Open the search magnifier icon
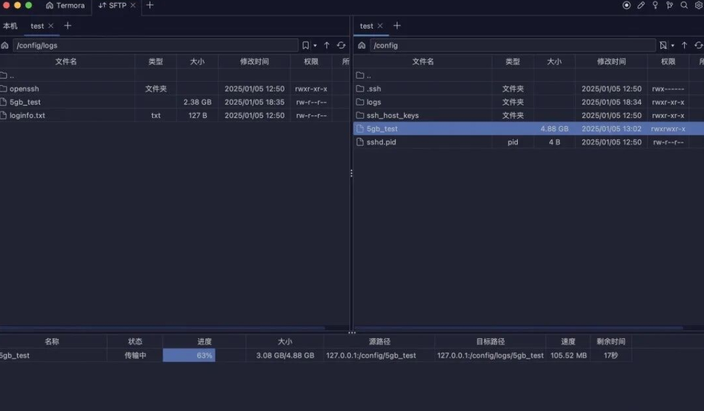This screenshot has width=704, height=411. [684, 6]
